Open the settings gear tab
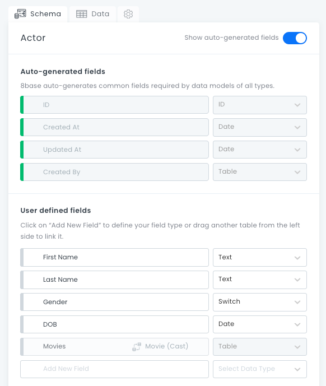This screenshot has width=326, height=386. tap(128, 14)
